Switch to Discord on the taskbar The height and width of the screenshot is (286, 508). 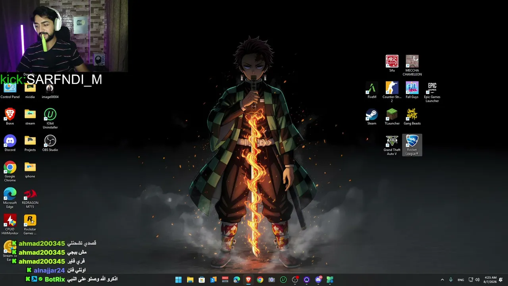click(318, 280)
